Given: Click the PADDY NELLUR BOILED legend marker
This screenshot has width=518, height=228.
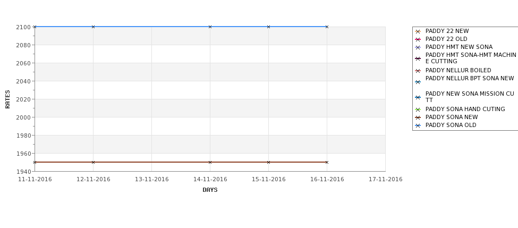Looking at the screenshot, I should [418, 71].
